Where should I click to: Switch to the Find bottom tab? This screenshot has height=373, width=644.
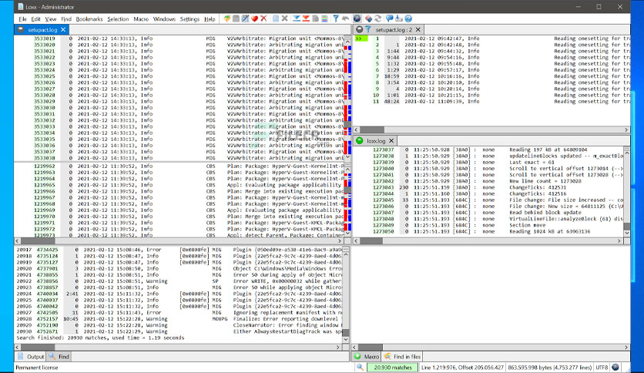tap(59, 357)
